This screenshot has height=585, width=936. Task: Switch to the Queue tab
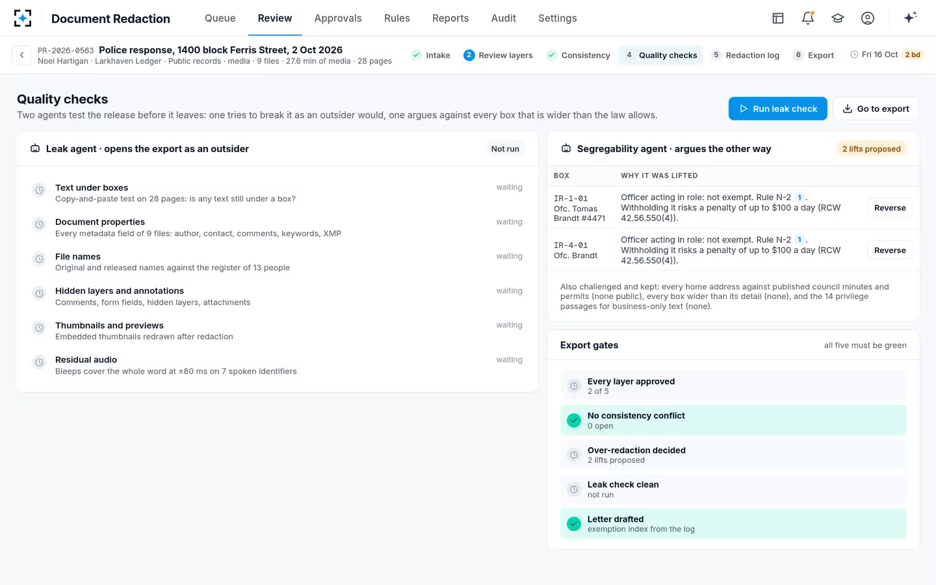220,18
